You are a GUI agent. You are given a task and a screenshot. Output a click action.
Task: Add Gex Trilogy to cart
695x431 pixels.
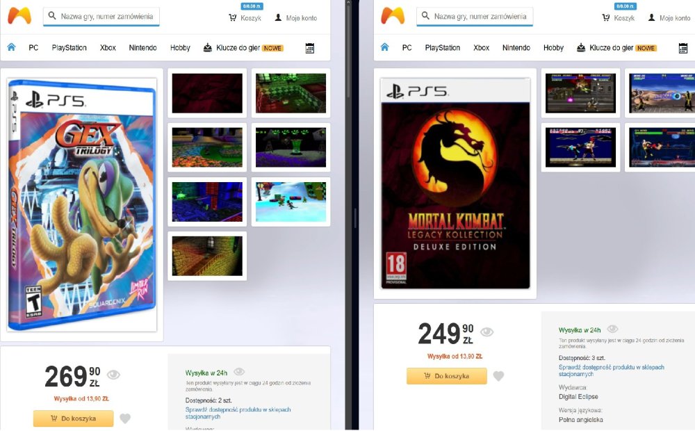(x=73, y=418)
